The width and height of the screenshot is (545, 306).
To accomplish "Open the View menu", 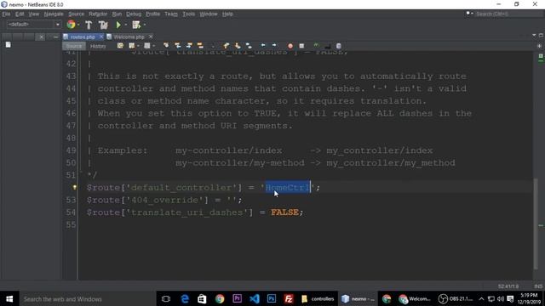I will (34, 14).
